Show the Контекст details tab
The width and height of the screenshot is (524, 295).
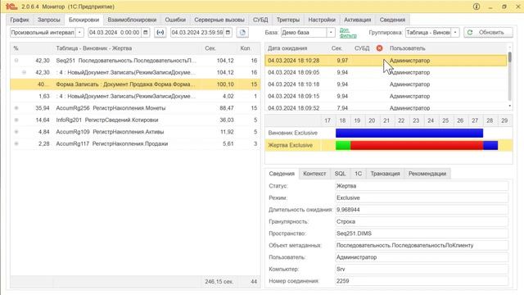314,174
